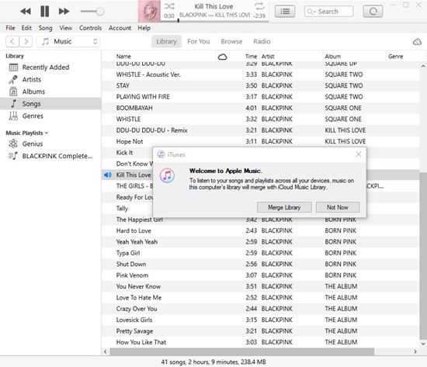427x367 pixels.
Task: Open the Kill This Love album artwork thumbnail
Action: [149, 11]
